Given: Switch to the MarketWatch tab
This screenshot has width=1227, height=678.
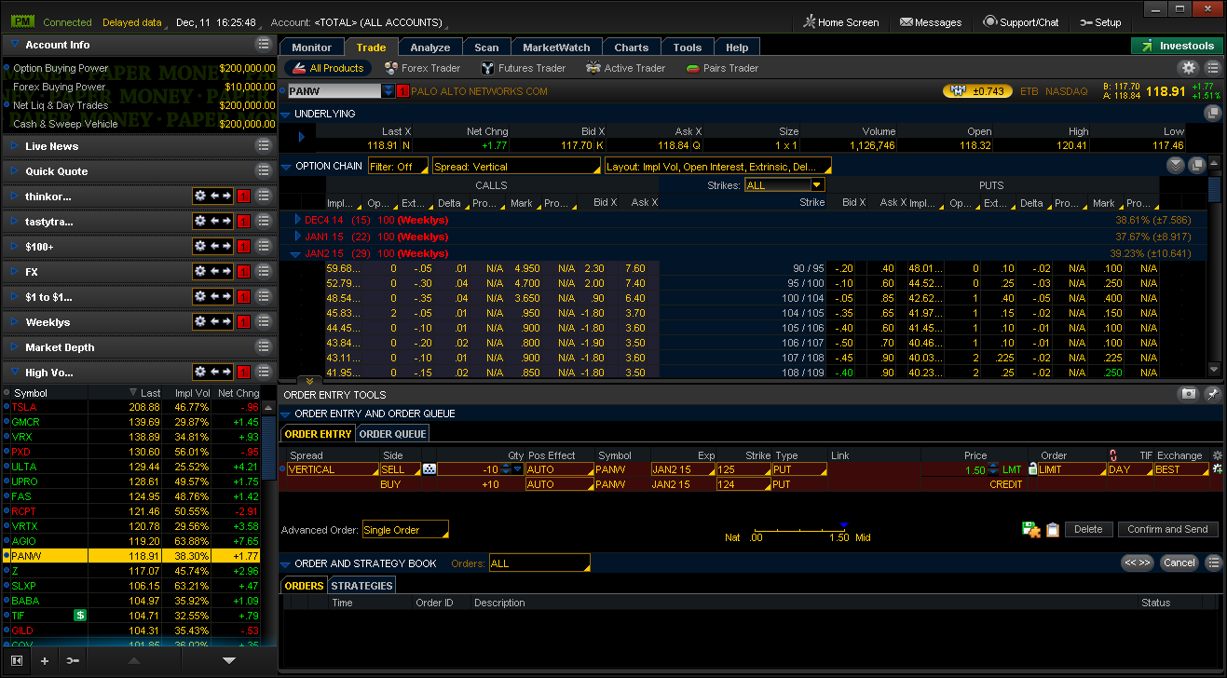Looking at the screenshot, I should coord(556,47).
